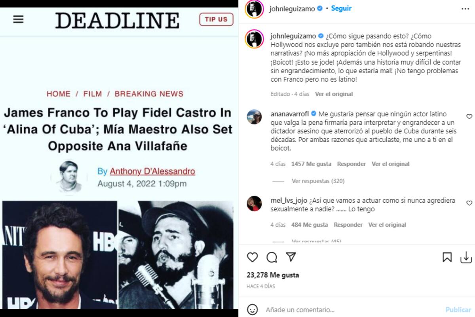475x317 pixels.
Task: Share the post via the paper plane icon
Action: (x=291, y=257)
